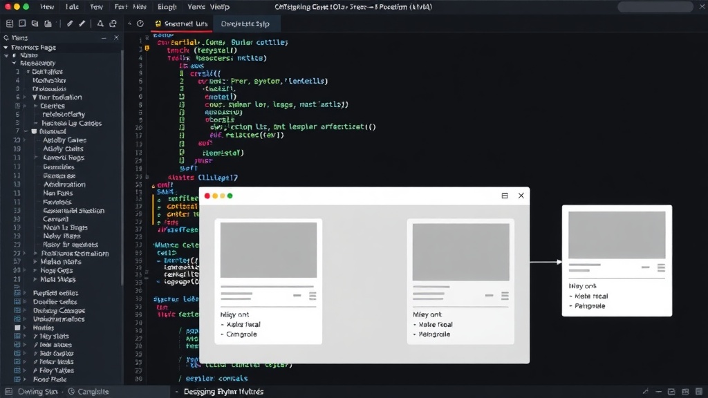Screen dimensions: 708x398
Task: Open the 'Tale' menu in the menu bar
Action: (72, 7)
